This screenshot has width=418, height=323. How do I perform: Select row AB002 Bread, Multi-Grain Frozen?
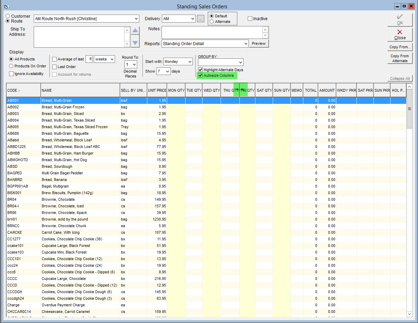[x=206, y=107]
